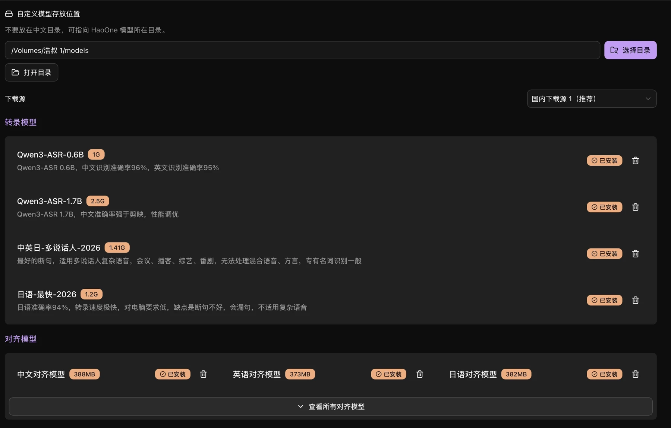Open the 下载源 dropdown
Viewport: 671px width, 428px height.
[592, 99]
